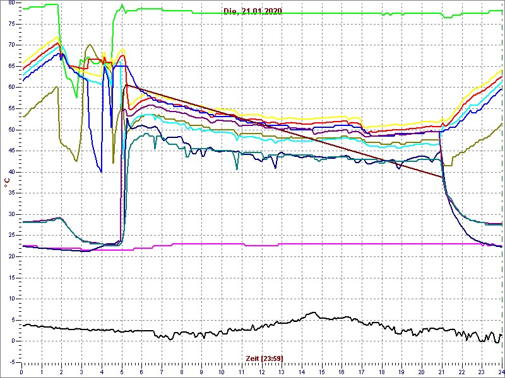The width and height of the screenshot is (505, 378).
Task: Select the 30 label on the temperature axis
Action: (x=13, y=215)
